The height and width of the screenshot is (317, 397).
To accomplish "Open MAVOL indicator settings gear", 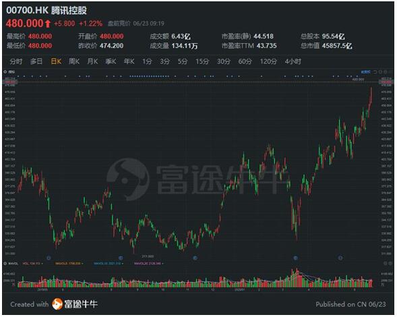I will 5,264.
